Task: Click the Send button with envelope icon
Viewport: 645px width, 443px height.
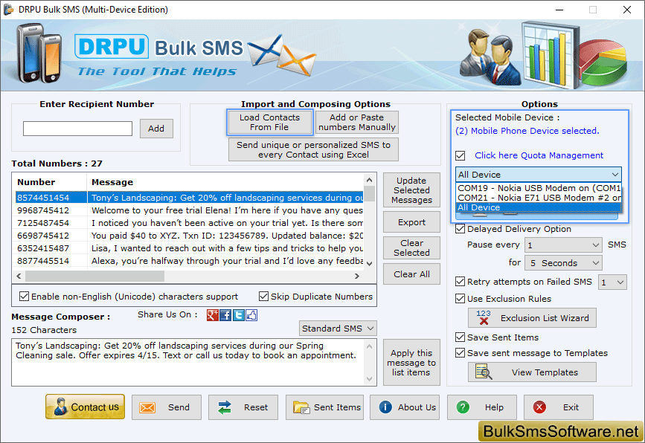Action: [x=167, y=407]
